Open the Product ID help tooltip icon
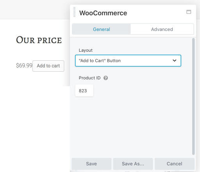 105,78
